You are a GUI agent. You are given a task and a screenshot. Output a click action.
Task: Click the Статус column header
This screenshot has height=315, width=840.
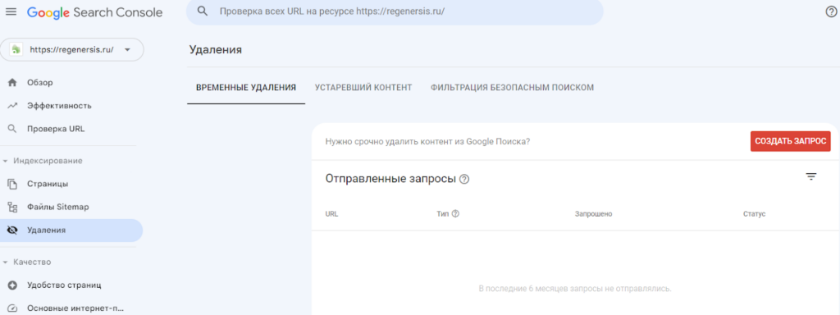[x=755, y=214]
